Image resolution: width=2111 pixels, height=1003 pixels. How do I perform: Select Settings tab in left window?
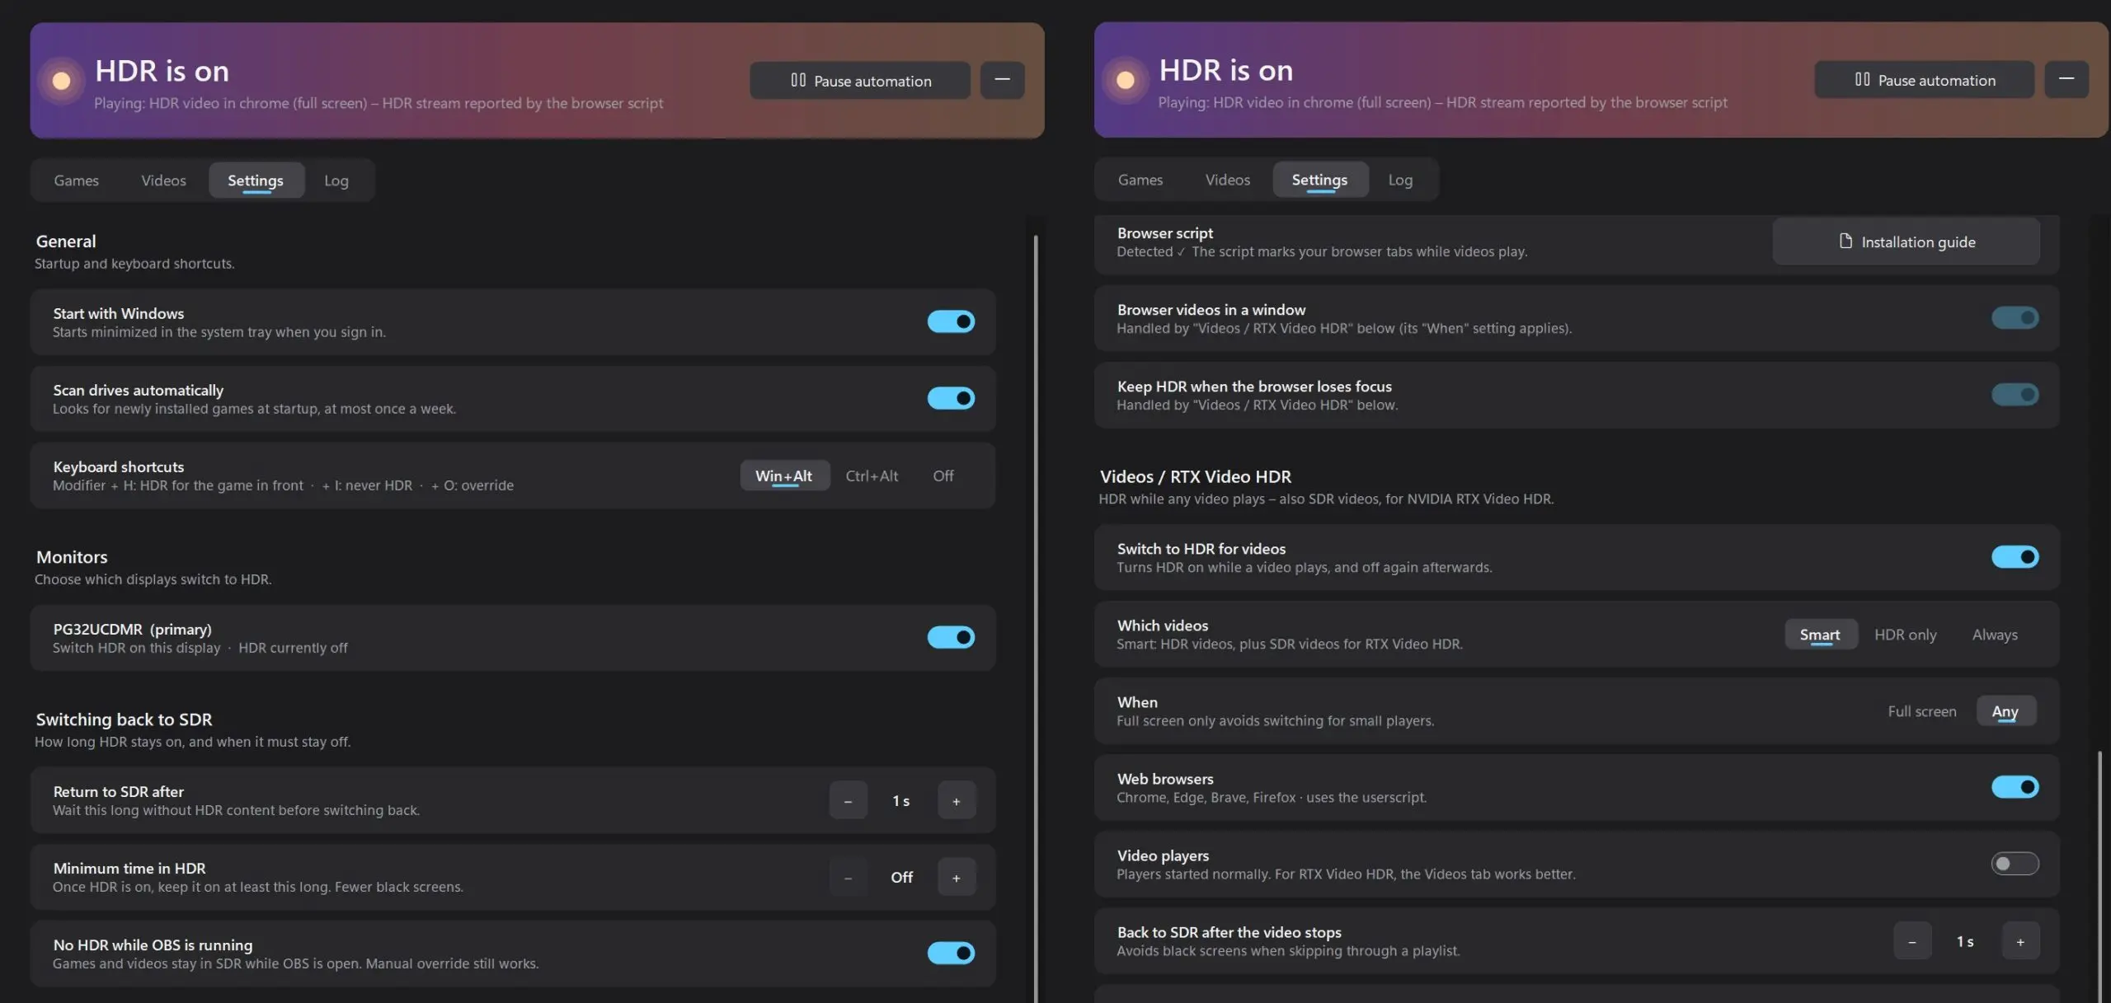point(256,180)
